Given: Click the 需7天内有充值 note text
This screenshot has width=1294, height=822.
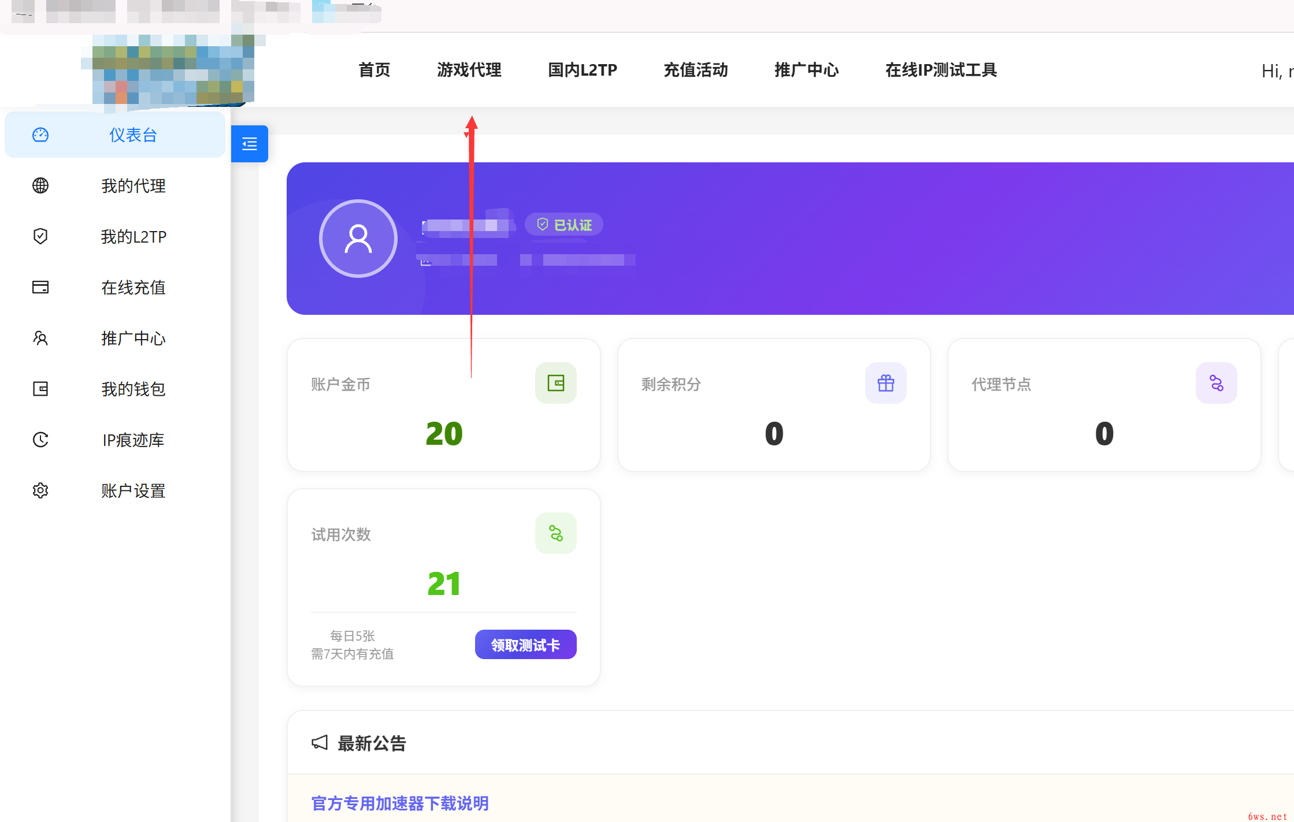Looking at the screenshot, I should click(x=353, y=654).
